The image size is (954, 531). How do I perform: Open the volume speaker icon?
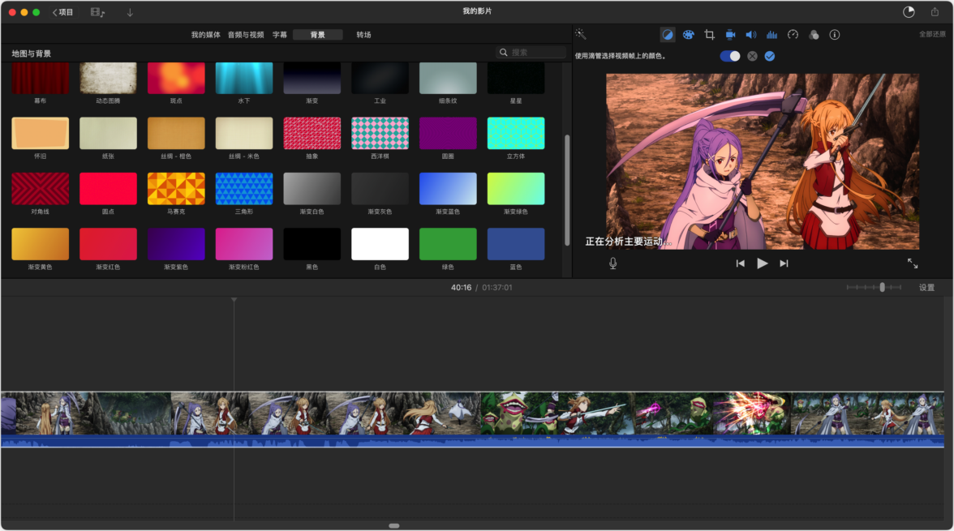(x=751, y=35)
